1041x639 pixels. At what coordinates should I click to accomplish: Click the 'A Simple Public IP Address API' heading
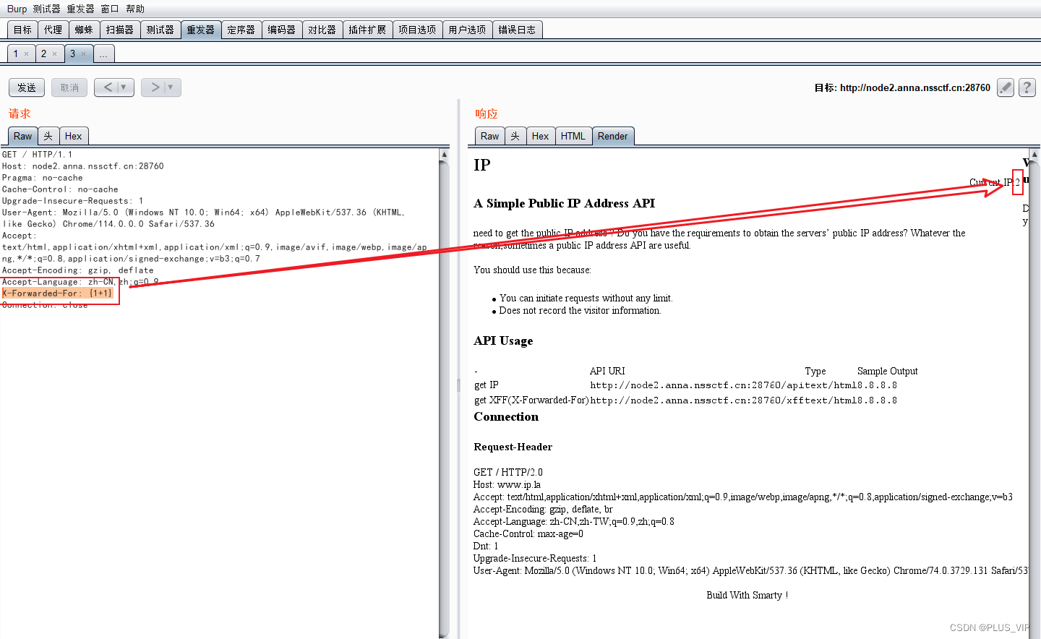pos(565,203)
